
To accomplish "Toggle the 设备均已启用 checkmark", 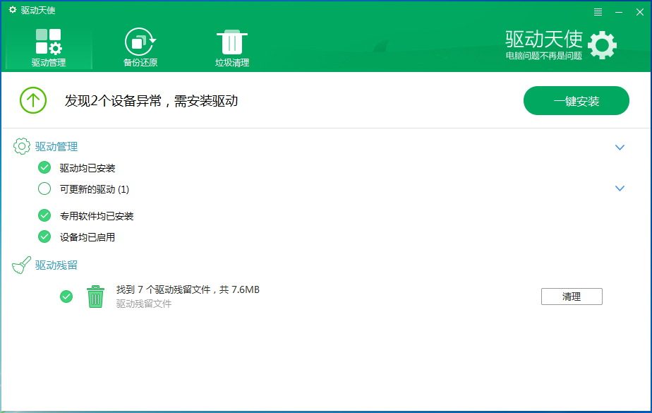I will pos(44,237).
